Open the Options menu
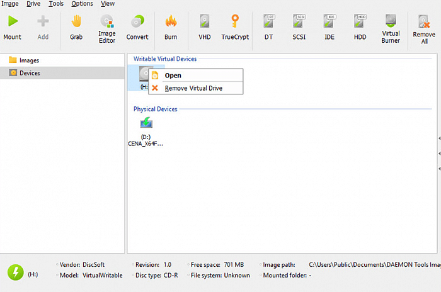The height and width of the screenshot is (292, 441). pyautogui.click(x=82, y=4)
